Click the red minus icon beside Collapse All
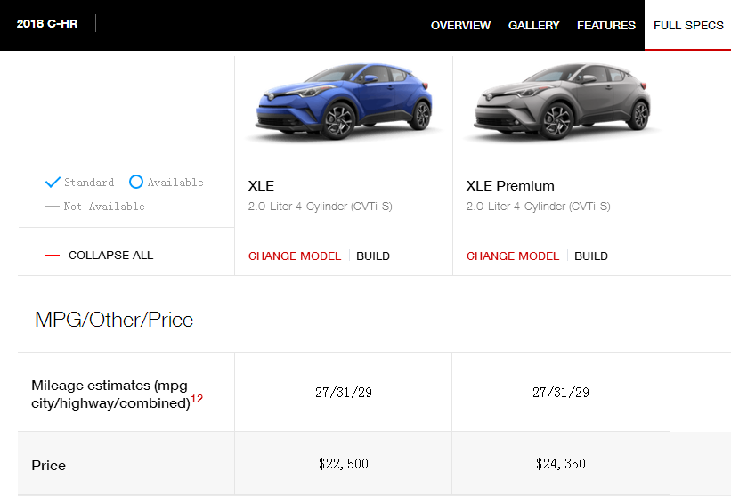The height and width of the screenshot is (496, 731). (x=53, y=256)
